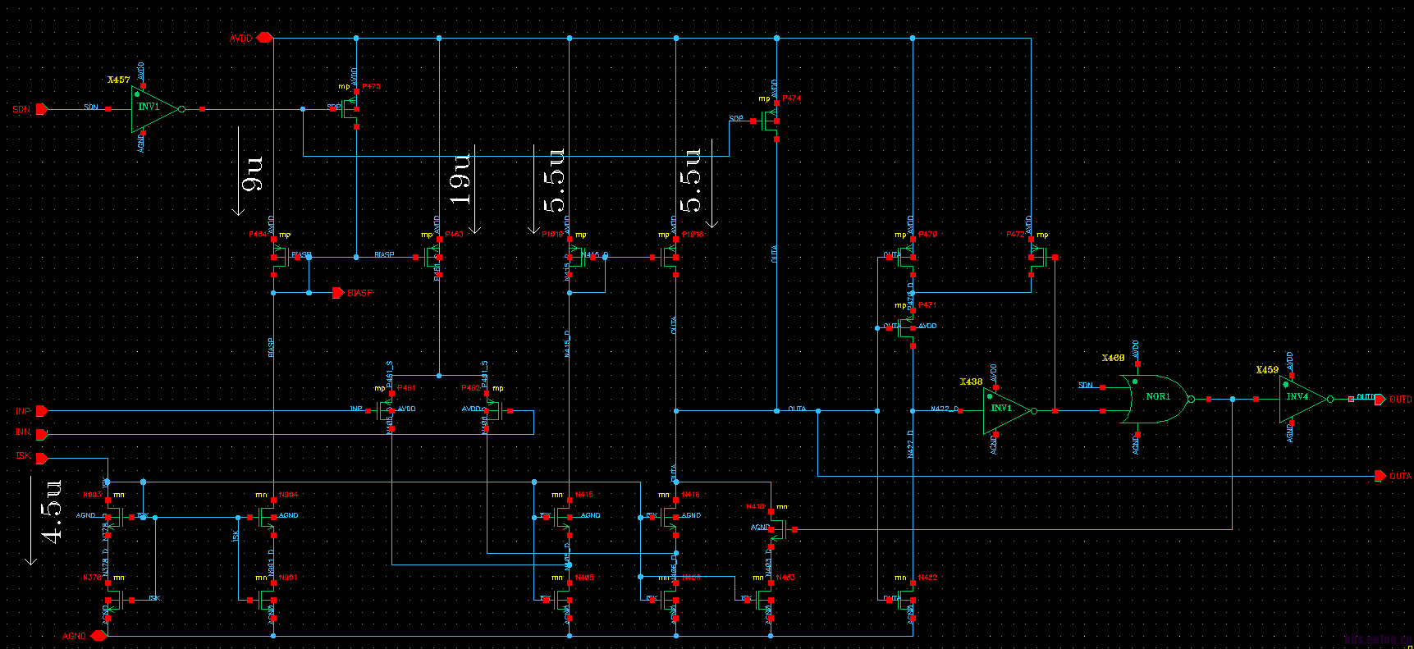Click the X459 instance name label
This screenshot has width=1414, height=649.
click(1267, 369)
